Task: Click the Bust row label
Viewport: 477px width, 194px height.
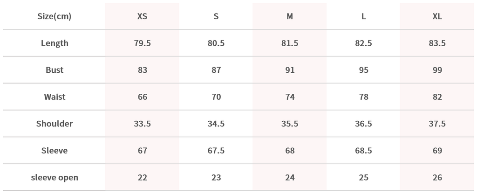Action: point(55,70)
